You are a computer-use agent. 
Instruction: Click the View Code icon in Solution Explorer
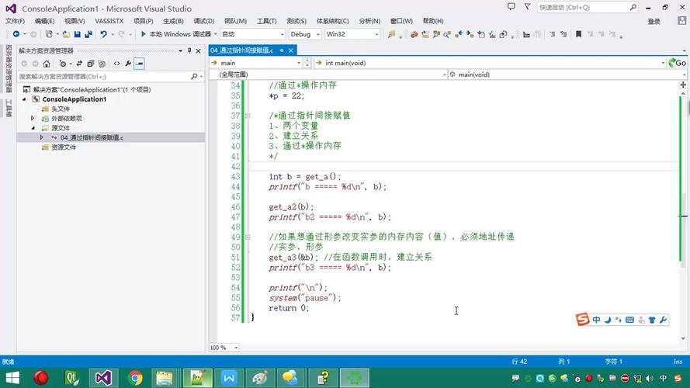116,64
